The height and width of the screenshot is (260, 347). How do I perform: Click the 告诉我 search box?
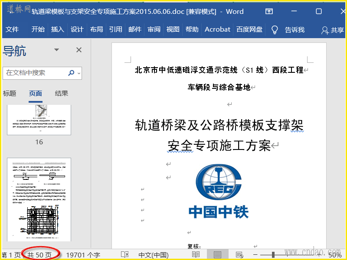[295, 29]
